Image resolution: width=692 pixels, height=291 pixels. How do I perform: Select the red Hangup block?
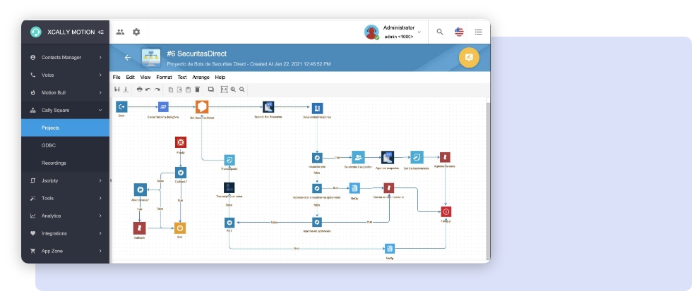click(x=446, y=212)
